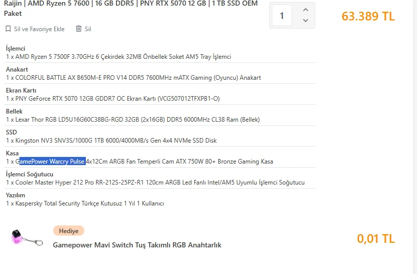Click the Anakart heading
This screenshot has width=417, height=274.
(17, 70)
